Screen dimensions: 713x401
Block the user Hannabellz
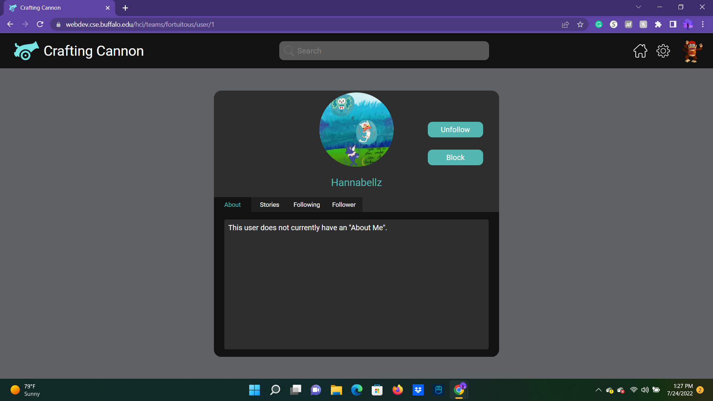point(455,157)
